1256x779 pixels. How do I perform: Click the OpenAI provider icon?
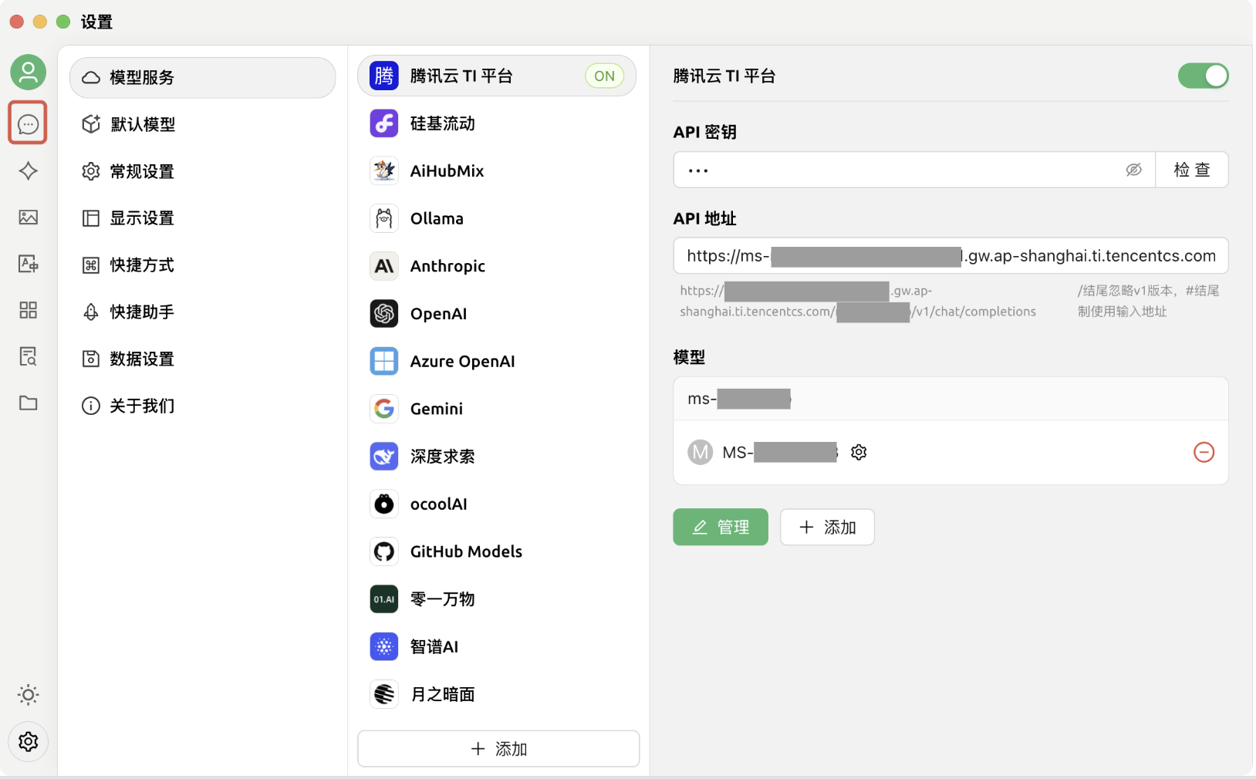pyautogui.click(x=384, y=313)
